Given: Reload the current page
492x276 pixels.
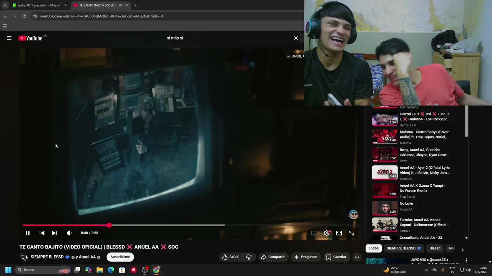Looking at the screenshot, I should (x=24, y=16).
